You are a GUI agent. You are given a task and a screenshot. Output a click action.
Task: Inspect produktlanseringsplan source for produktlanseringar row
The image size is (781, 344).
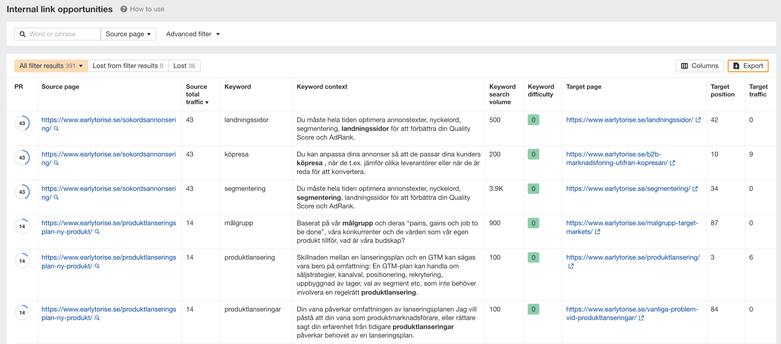coord(97,318)
